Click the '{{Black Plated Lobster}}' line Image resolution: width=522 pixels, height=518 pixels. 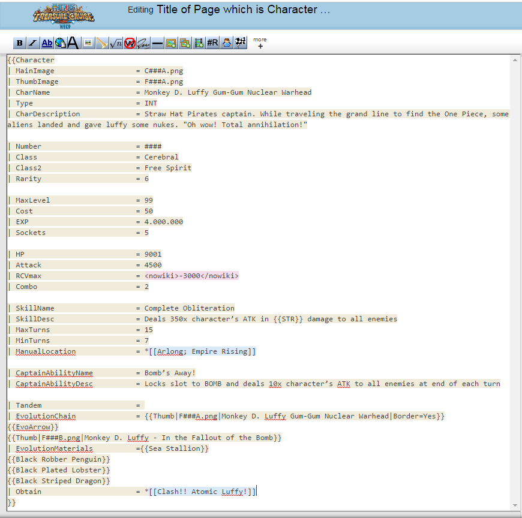59,470
